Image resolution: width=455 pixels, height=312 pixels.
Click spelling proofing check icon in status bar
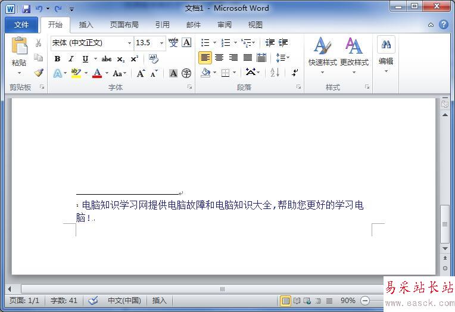click(x=93, y=301)
